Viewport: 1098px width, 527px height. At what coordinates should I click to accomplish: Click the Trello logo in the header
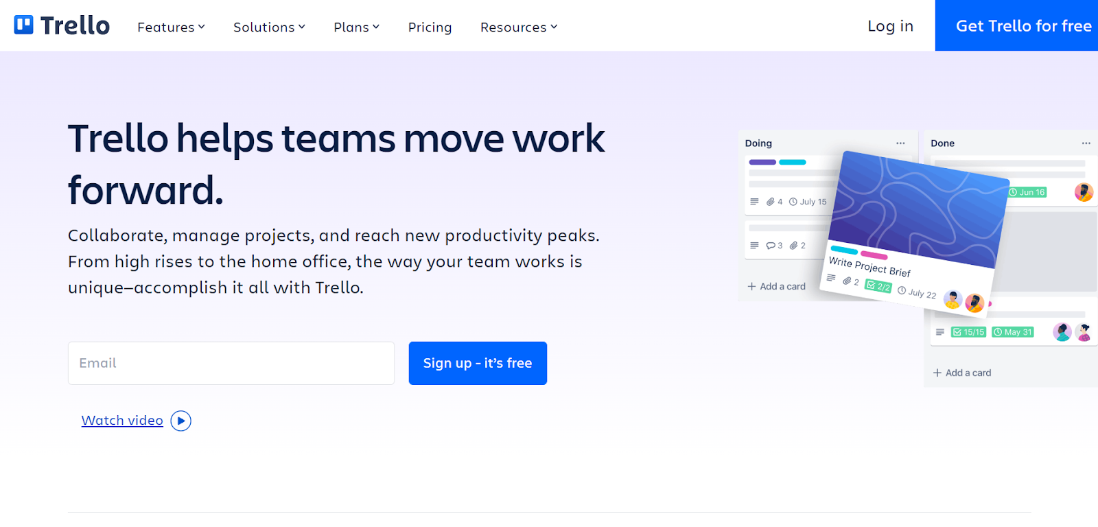point(62,25)
